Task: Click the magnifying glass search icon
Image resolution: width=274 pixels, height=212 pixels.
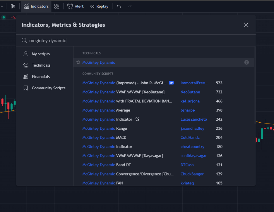Action: point(24,41)
